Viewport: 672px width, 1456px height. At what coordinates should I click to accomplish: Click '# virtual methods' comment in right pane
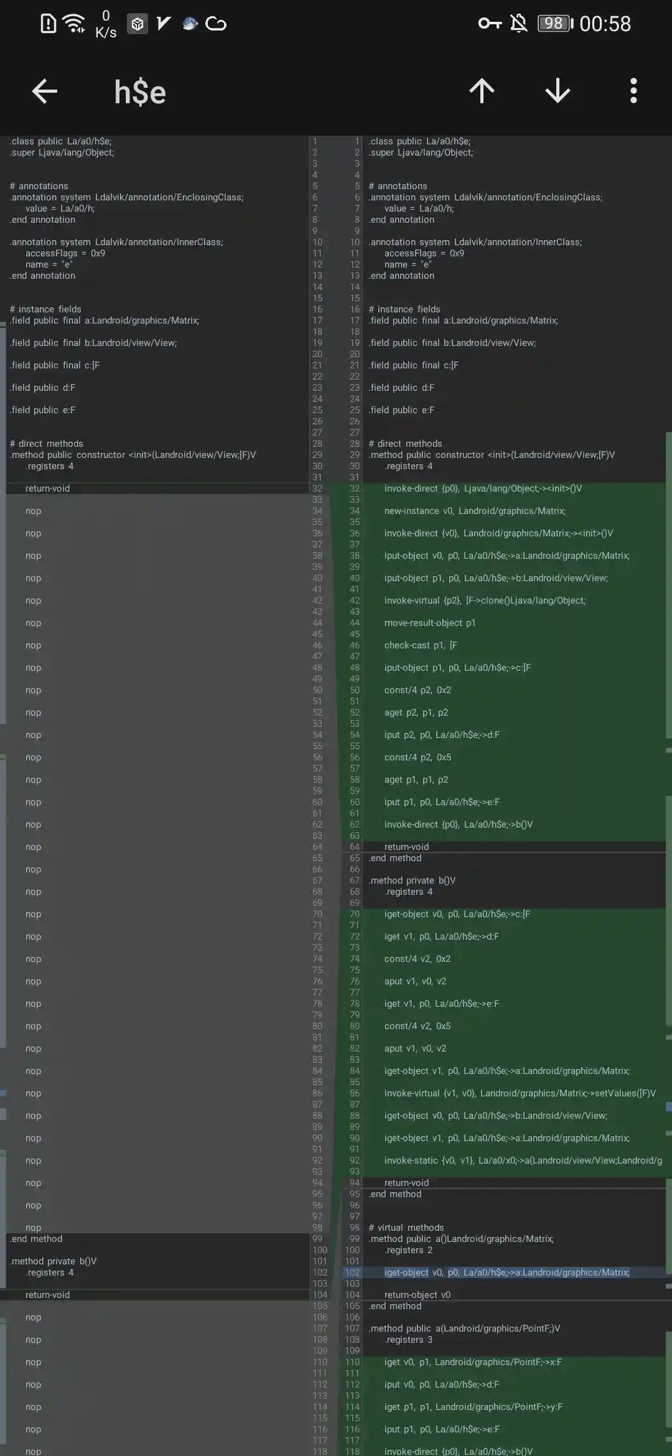[406, 1228]
